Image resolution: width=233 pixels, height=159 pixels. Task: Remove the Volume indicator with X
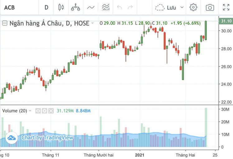pos(51,111)
